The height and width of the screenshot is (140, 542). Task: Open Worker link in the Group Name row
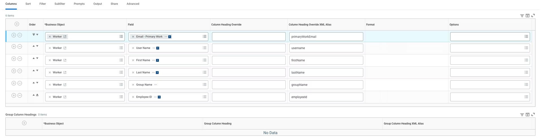[x=65, y=85]
